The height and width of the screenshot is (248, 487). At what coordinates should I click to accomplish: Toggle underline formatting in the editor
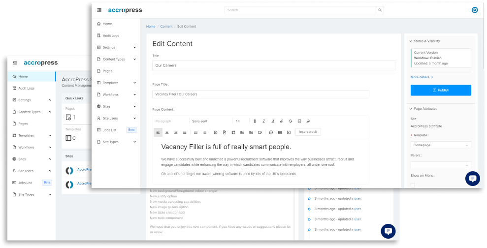[273, 121]
